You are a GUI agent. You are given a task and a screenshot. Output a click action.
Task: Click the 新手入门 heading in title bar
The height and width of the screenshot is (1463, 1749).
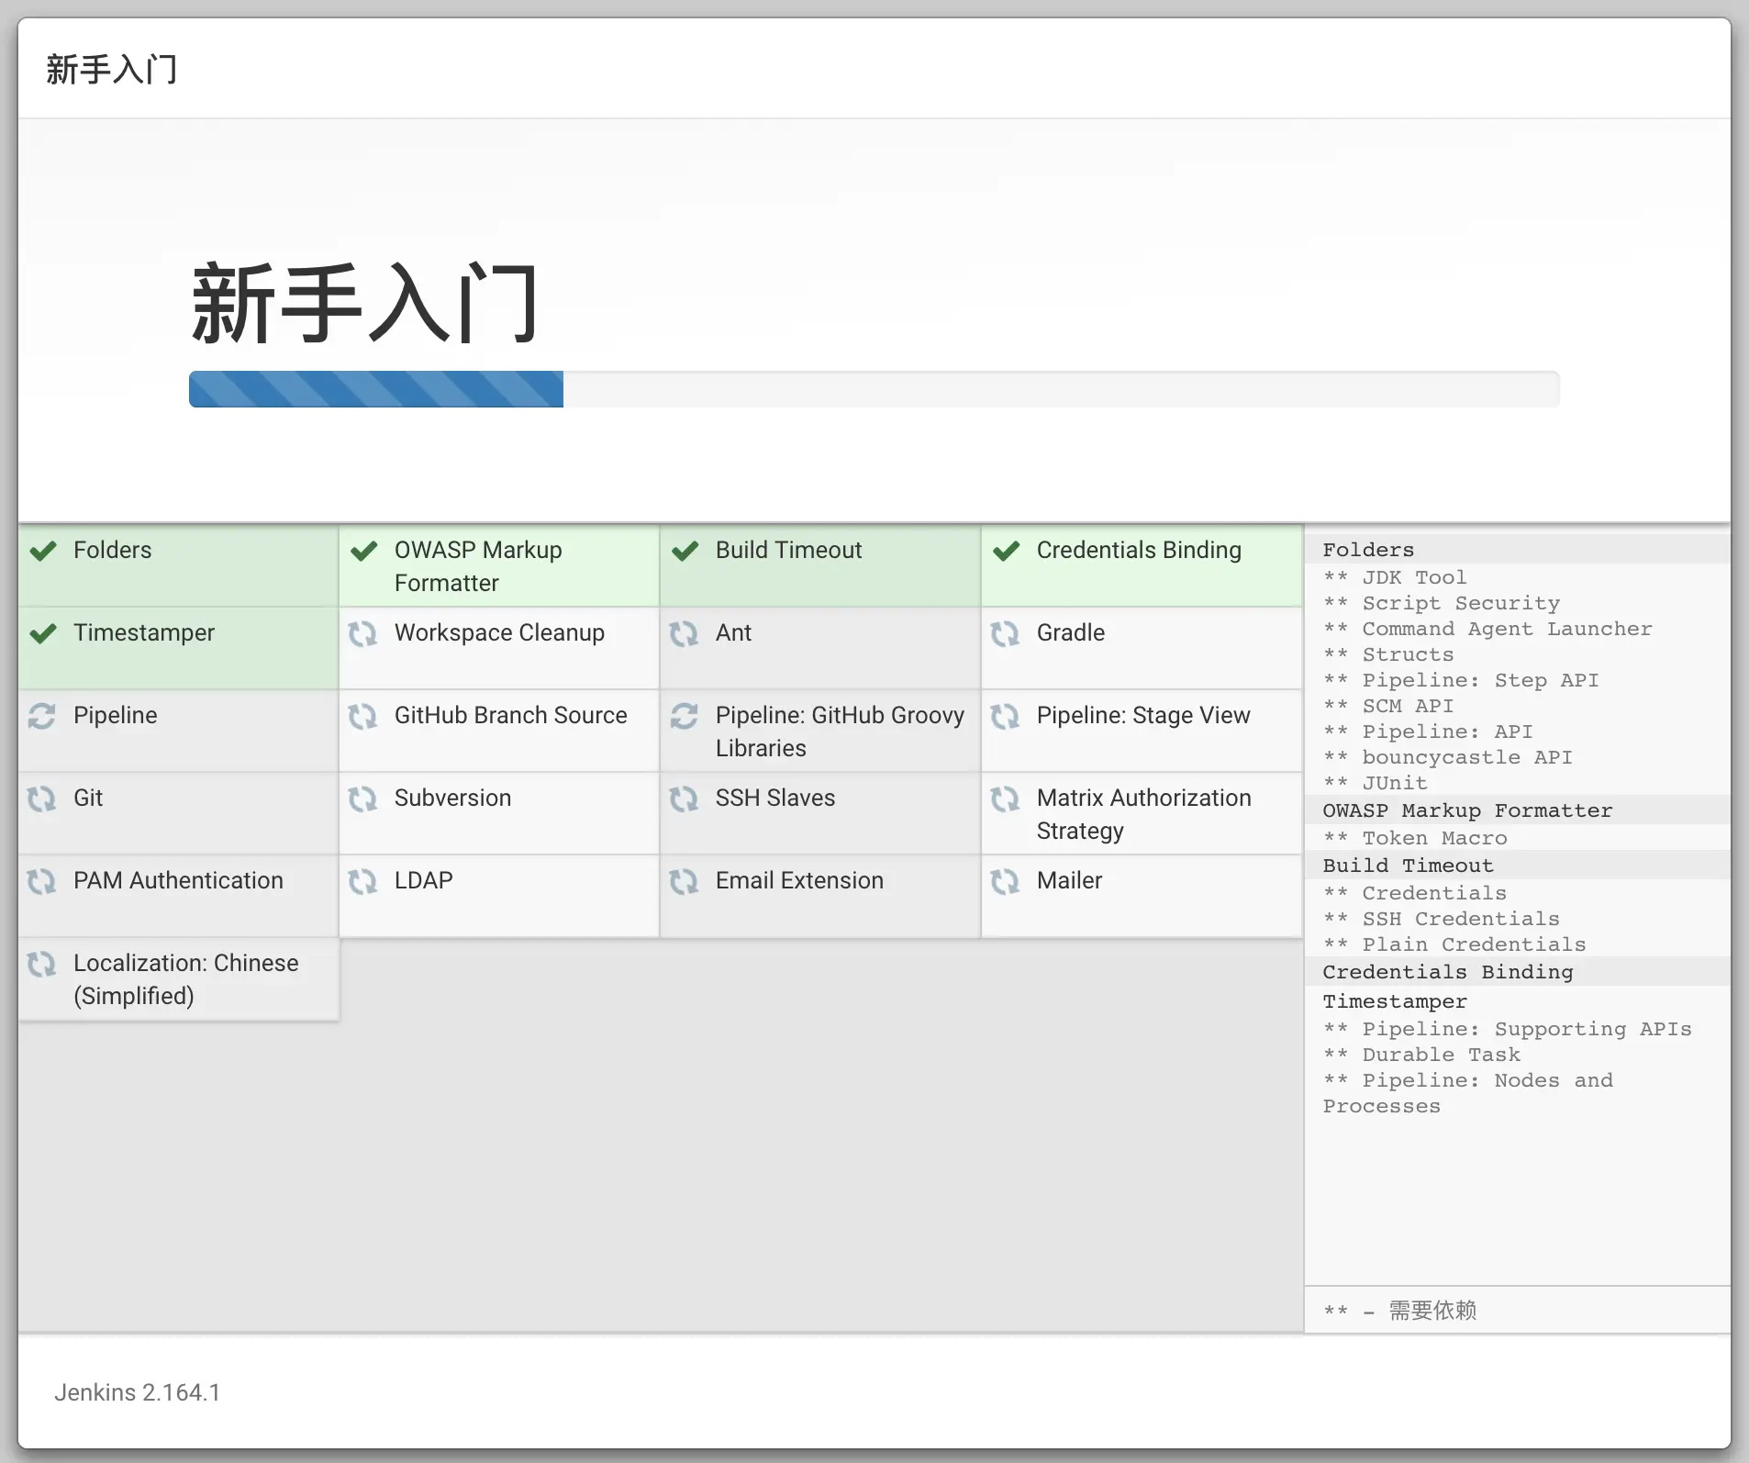(x=111, y=69)
